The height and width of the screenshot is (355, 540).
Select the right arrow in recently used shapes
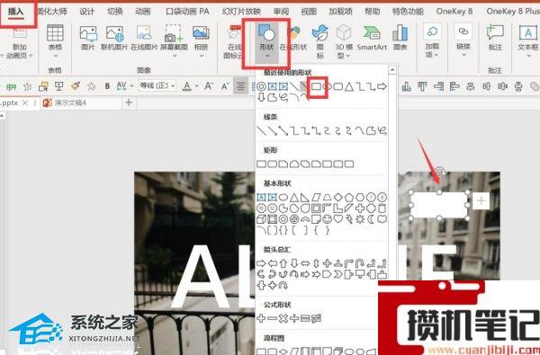(x=382, y=86)
